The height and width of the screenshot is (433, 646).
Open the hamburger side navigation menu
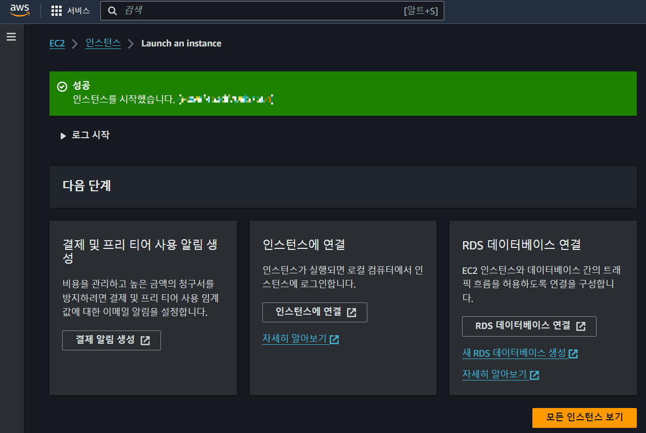point(11,37)
